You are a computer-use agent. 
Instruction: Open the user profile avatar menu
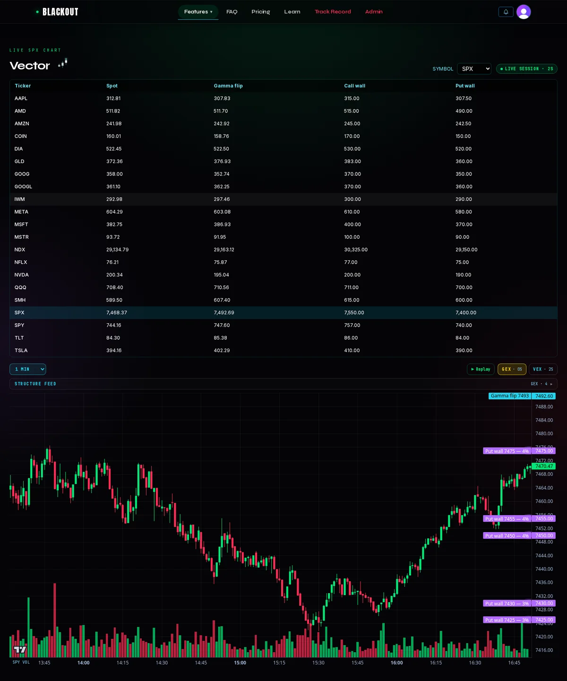(x=524, y=12)
